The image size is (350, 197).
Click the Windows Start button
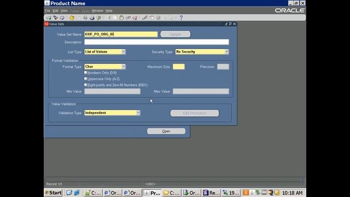pos(54,193)
